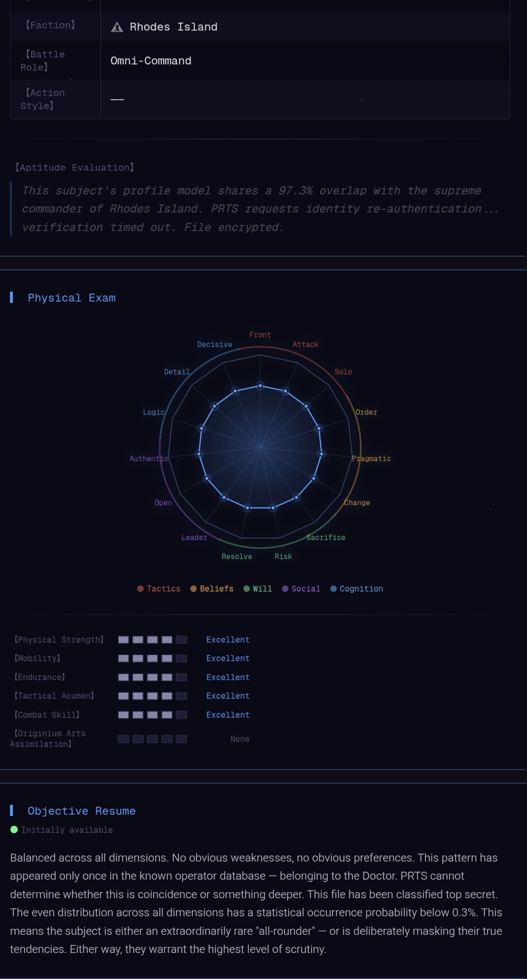Image resolution: width=527 pixels, height=979 pixels.
Task: Click the resume paragraph starting 'Balanced across all dimensions'
Action: 256,903
